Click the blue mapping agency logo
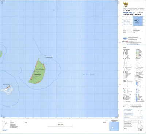The width and height of the screenshot is (146, 134). pyautogui.click(x=125, y=38)
